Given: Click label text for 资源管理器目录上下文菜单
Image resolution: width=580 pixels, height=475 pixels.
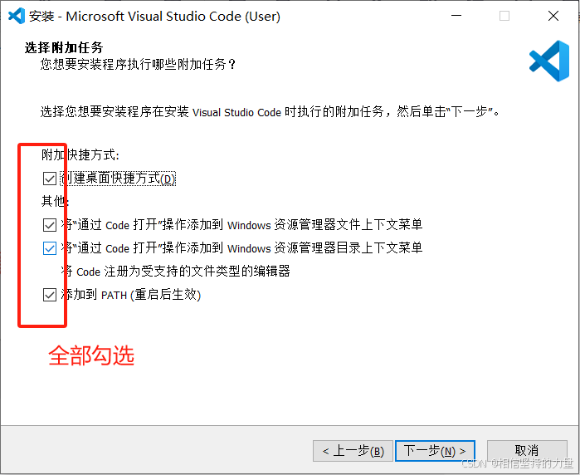Looking at the screenshot, I should coord(241,248).
